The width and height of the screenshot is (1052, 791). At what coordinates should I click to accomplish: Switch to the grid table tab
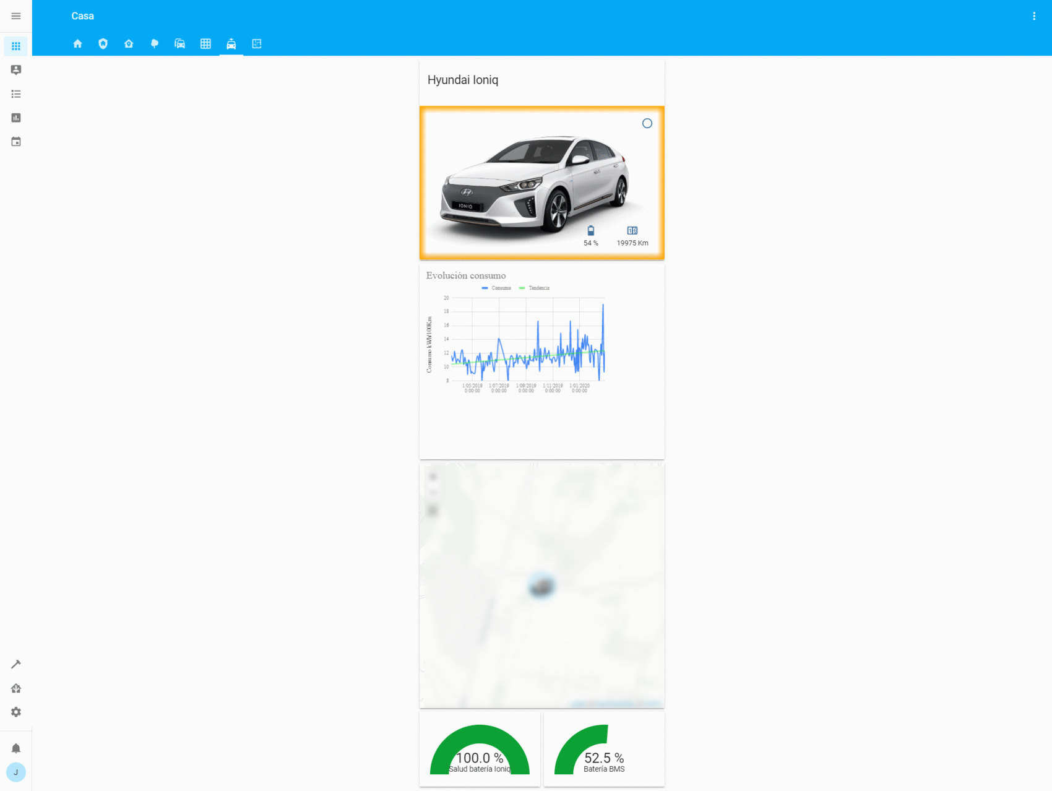[x=205, y=44]
